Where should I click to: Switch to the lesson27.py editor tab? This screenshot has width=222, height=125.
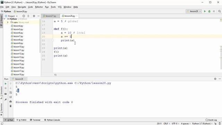(51, 16)
